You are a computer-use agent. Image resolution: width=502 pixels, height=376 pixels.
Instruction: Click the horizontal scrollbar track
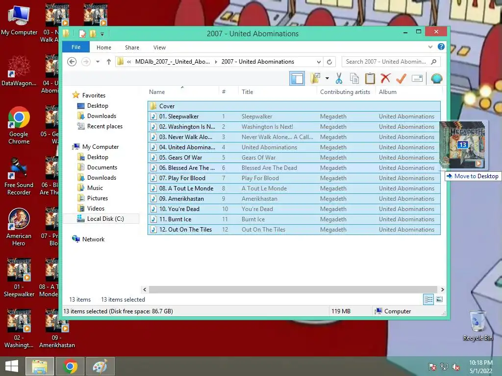[293, 289]
